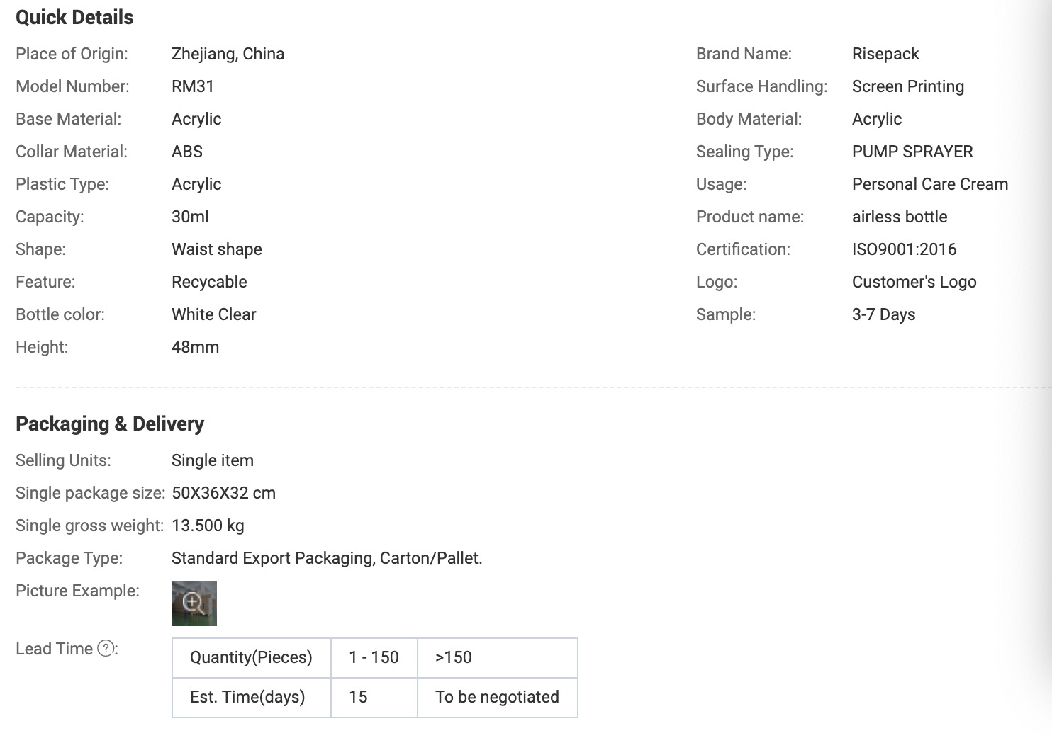Select the Risepack brand name value
Screen dimensions: 1052x738
[885, 54]
